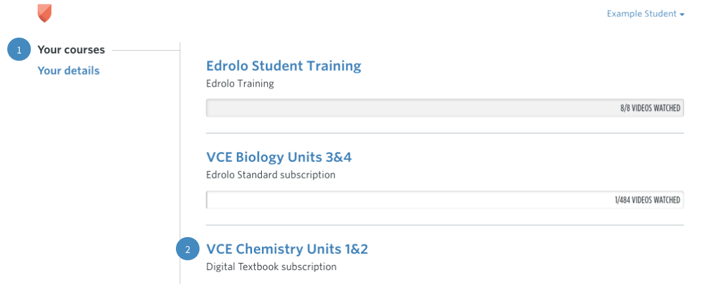Click the blue number 2 marker
The image size is (711, 284).
click(188, 249)
